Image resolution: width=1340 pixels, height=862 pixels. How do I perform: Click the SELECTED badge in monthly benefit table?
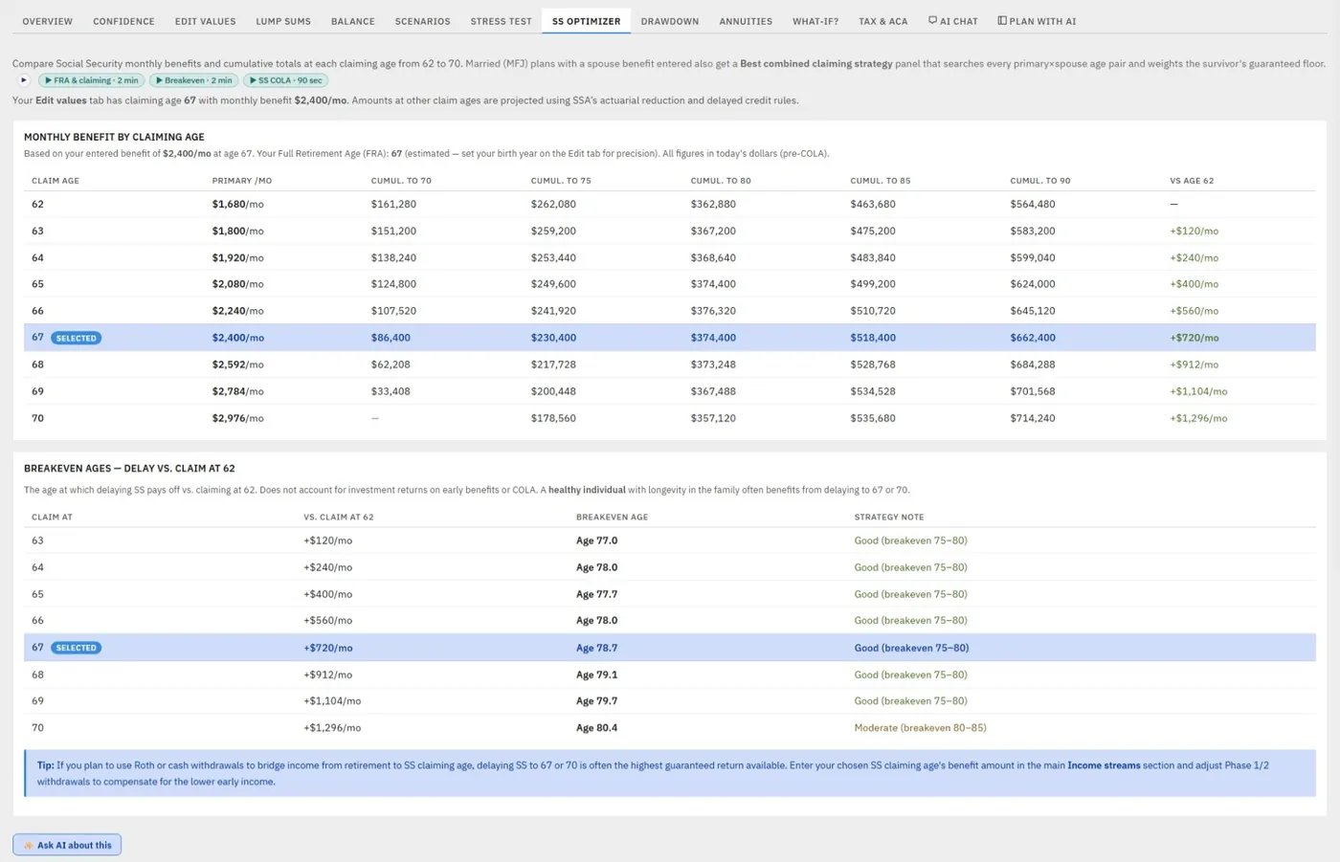76,338
